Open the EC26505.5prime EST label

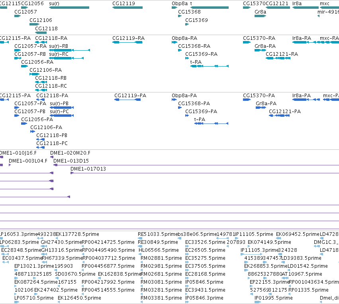click(x=205, y=250)
